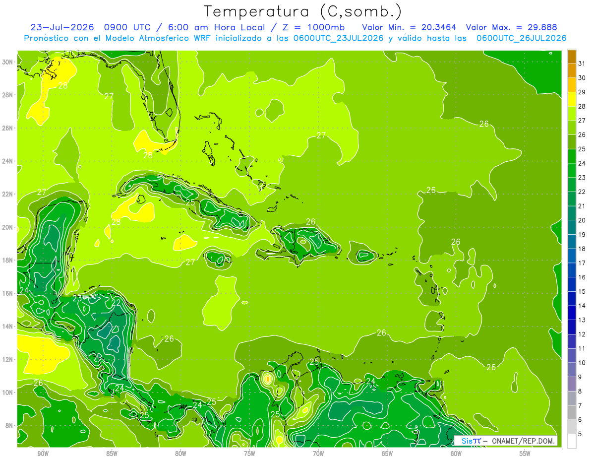Click the 60W longitude axis label
595x460 pixels.
coord(456,454)
